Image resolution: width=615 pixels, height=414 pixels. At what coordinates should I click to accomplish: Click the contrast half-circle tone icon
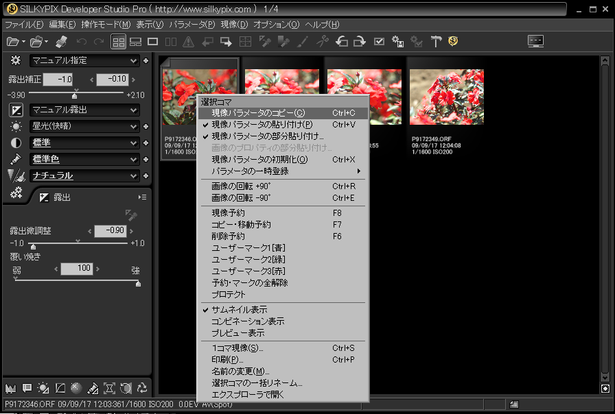(16, 143)
